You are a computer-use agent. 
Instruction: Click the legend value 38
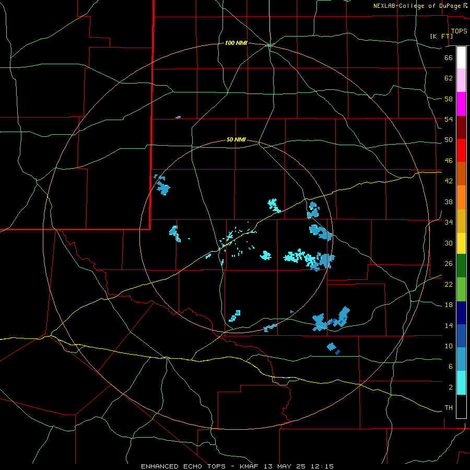tap(449, 202)
